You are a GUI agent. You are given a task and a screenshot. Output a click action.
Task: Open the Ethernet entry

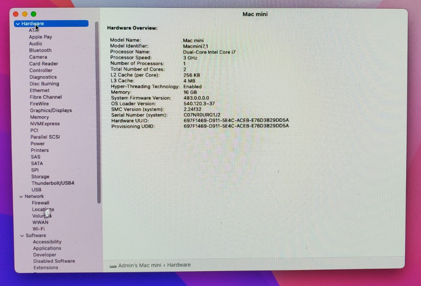[39, 90]
